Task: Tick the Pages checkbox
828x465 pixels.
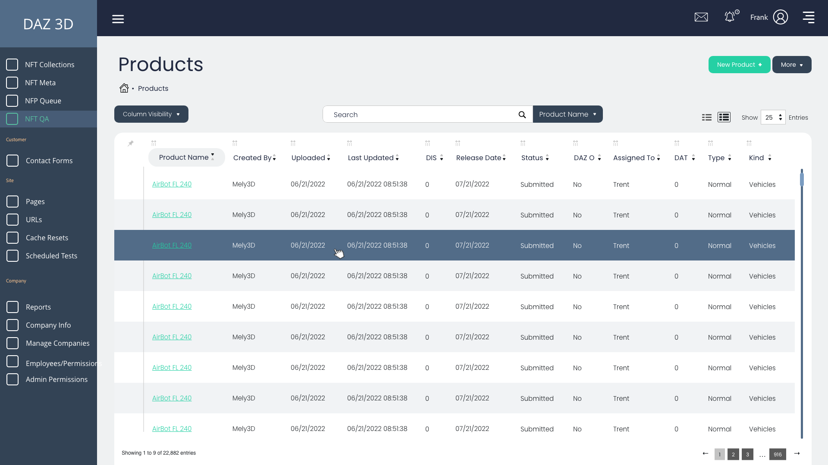Action: (x=13, y=201)
